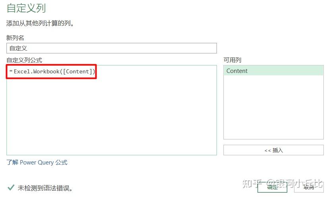Click the [Content] reference in the formula
The height and width of the screenshot is (197, 331).
point(77,72)
